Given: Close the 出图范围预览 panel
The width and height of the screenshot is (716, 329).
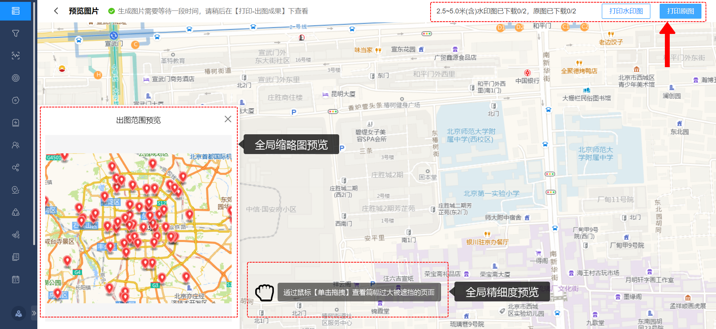Looking at the screenshot, I should click(228, 119).
